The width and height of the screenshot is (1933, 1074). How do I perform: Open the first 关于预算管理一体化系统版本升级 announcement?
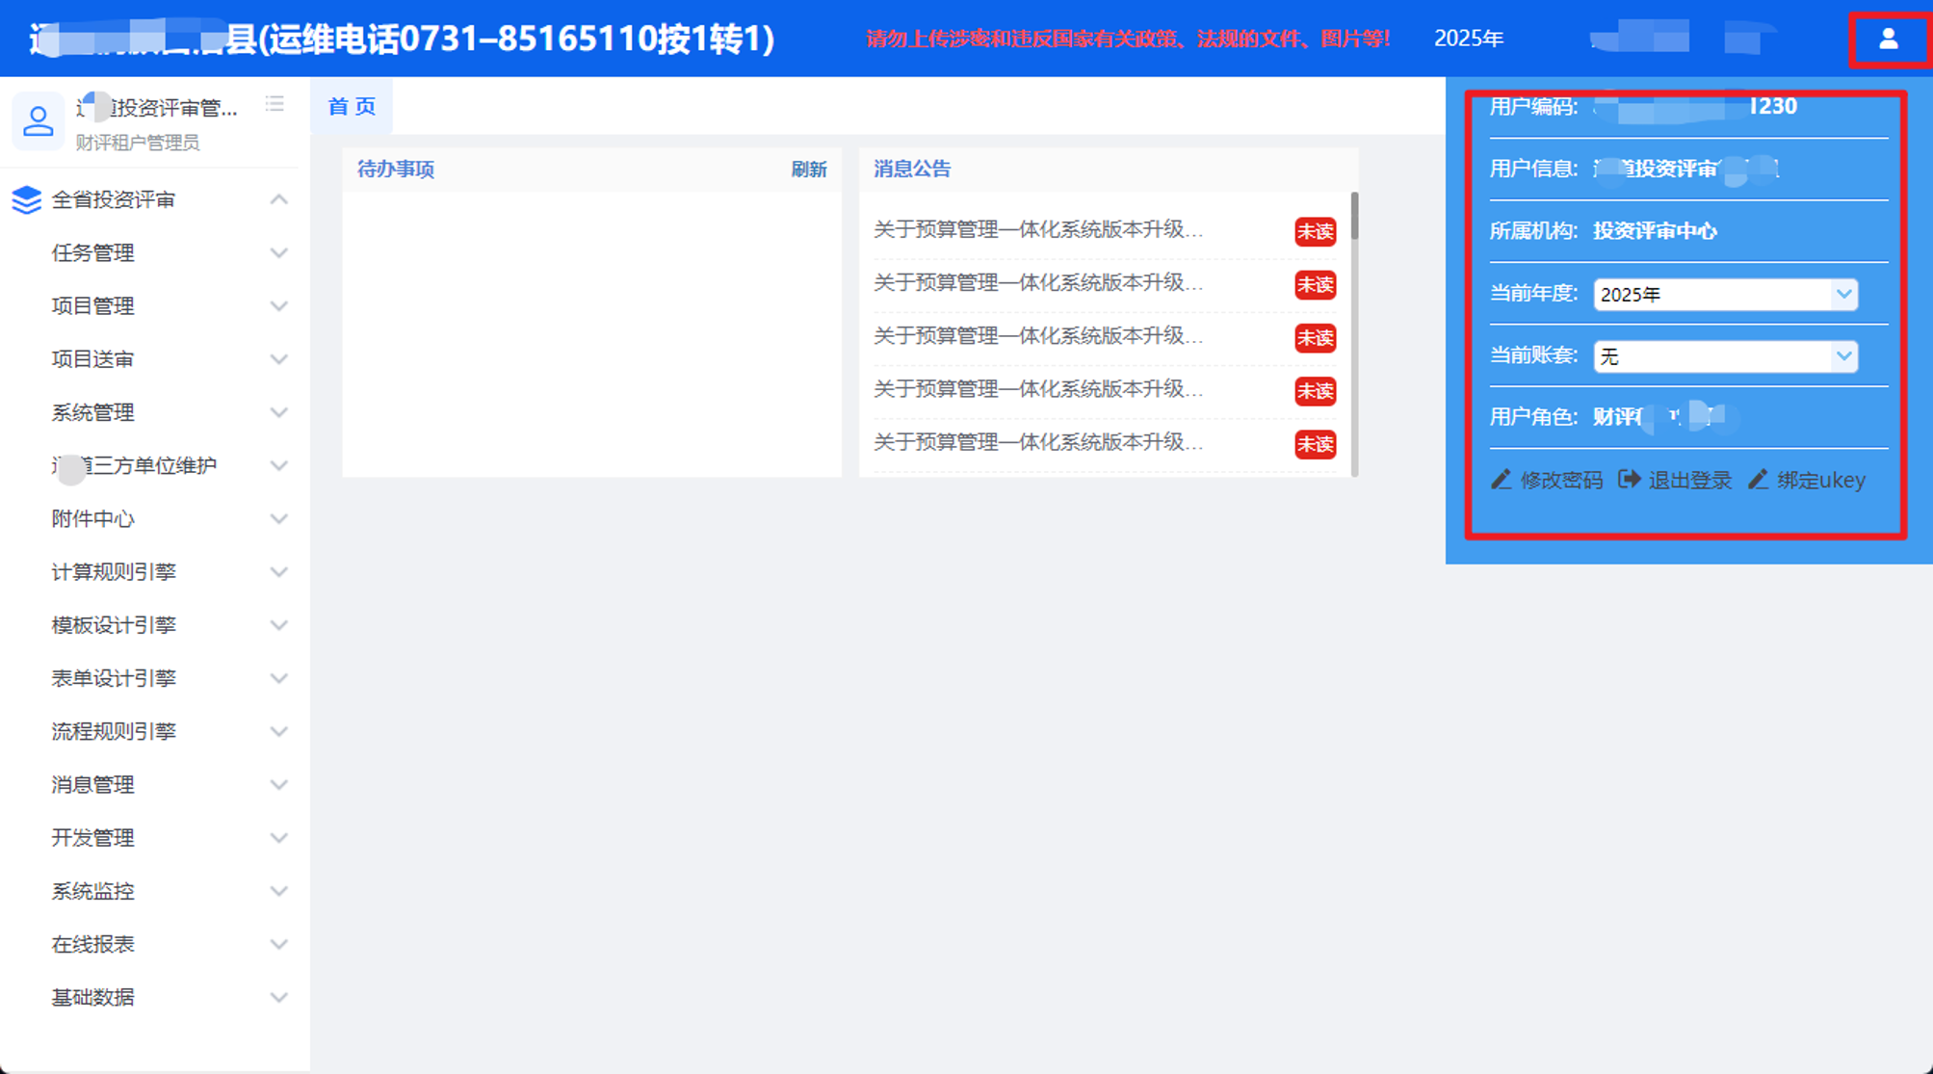click(1038, 229)
